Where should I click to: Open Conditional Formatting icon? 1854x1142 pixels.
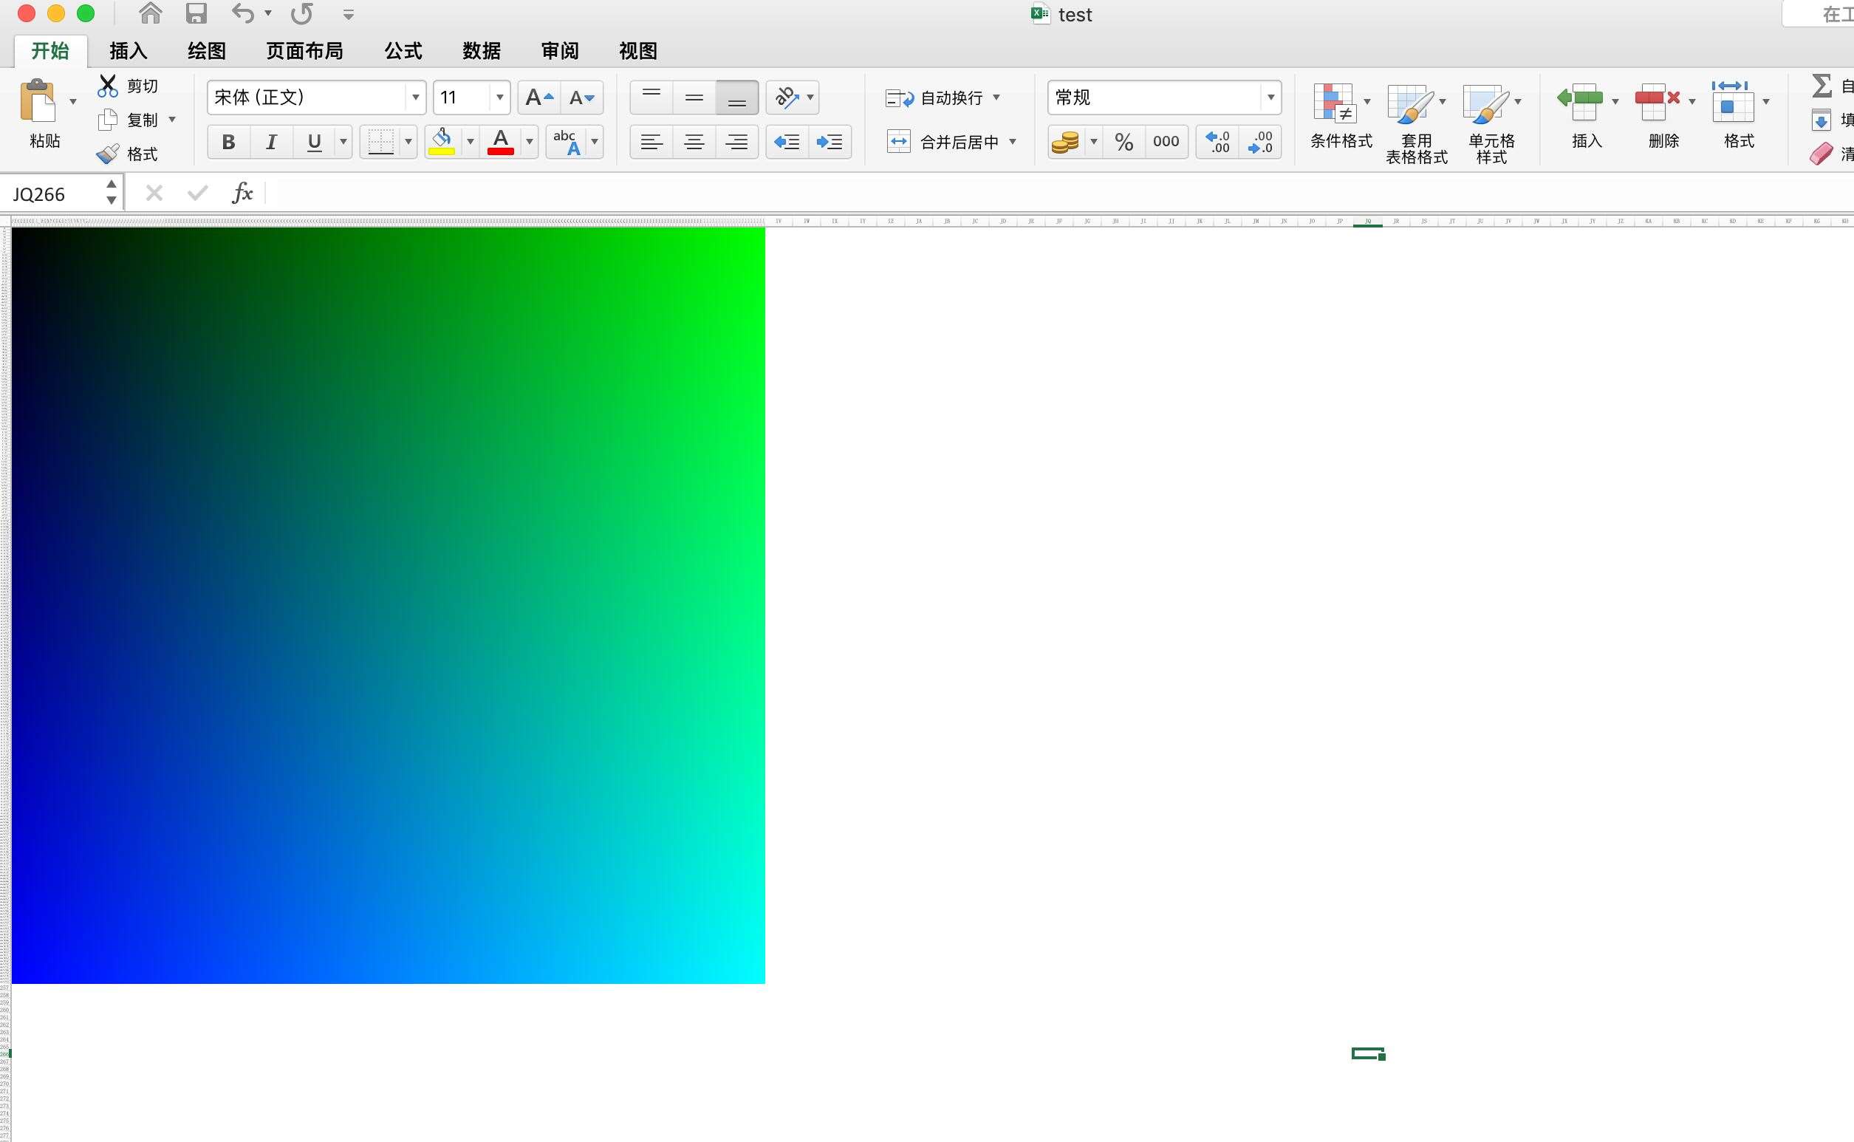click(x=1335, y=103)
